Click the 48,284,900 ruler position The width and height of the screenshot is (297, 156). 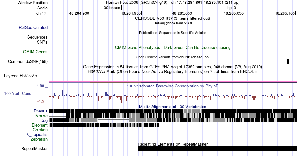(79, 13)
